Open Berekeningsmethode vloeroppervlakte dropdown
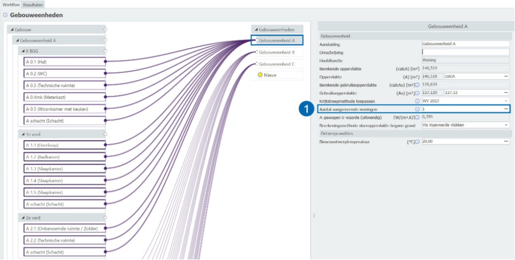The image size is (515, 260). coord(506,125)
